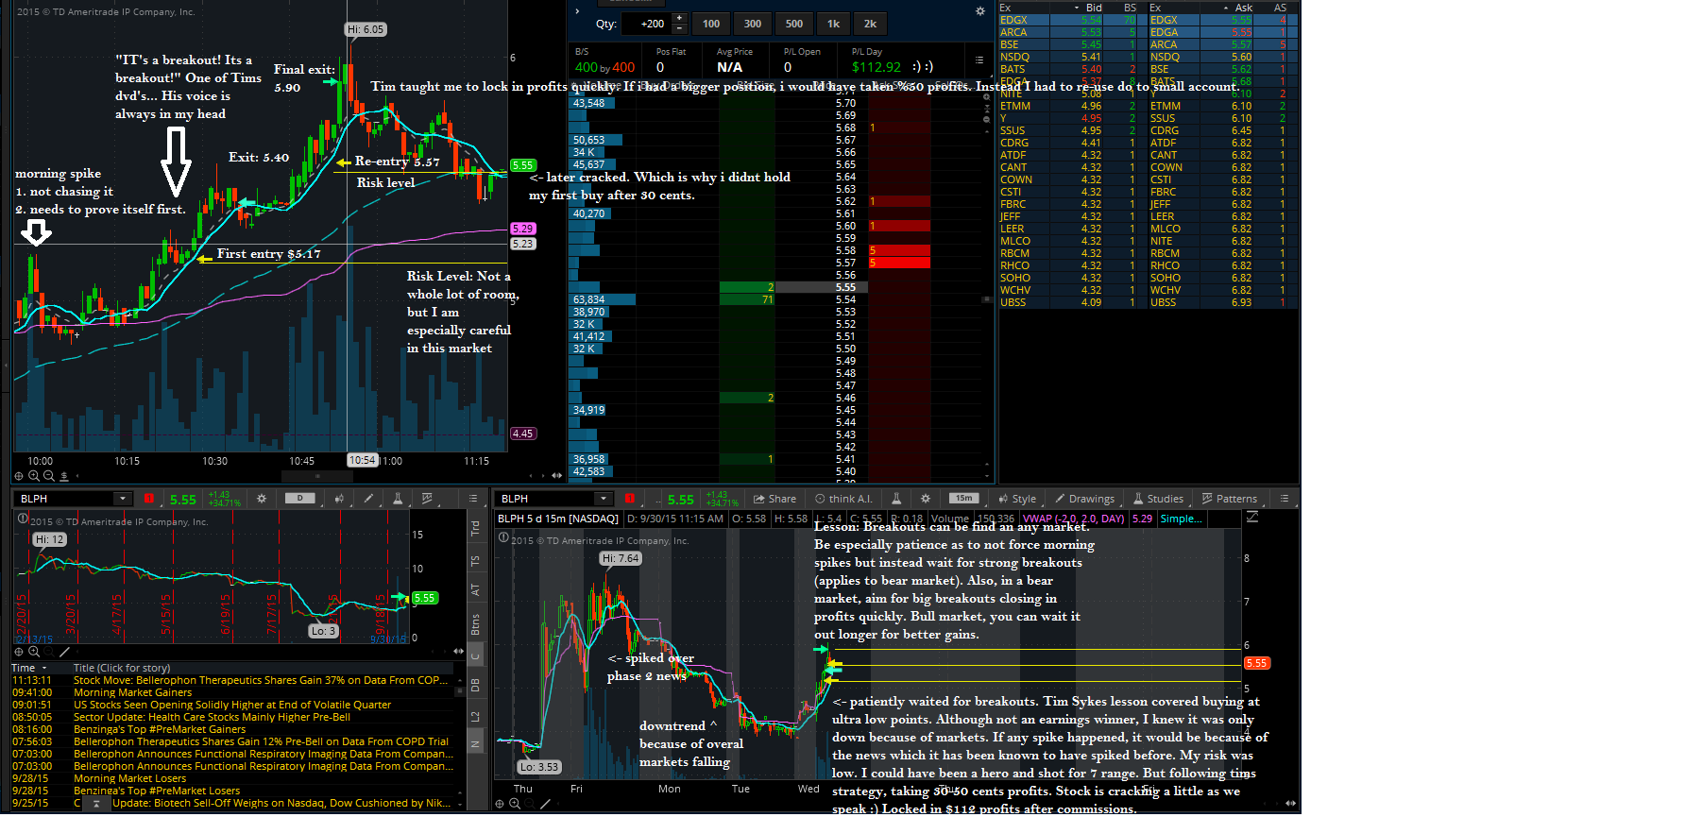Expand collapsed panel arrow left of Qty
The width and height of the screenshot is (1702, 817).
click(577, 11)
